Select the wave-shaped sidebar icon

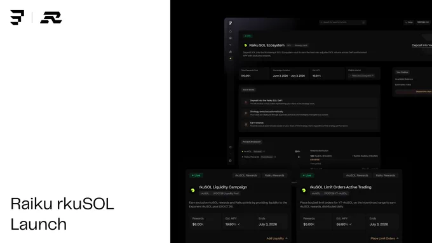coord(231,45)
